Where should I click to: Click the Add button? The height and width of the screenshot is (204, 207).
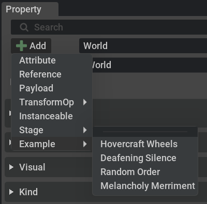[31, 46]
